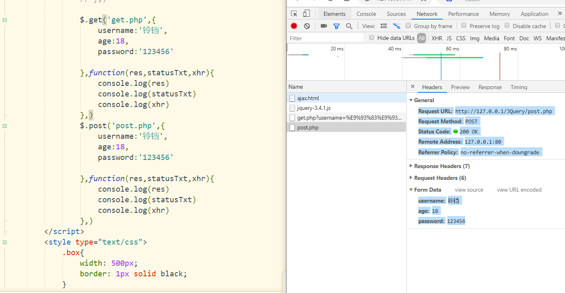Click the jquery-3.4.1.js file icon
The width and height of the screenshot is (565, 293).
pyautogui.click(x=292, y=108)
